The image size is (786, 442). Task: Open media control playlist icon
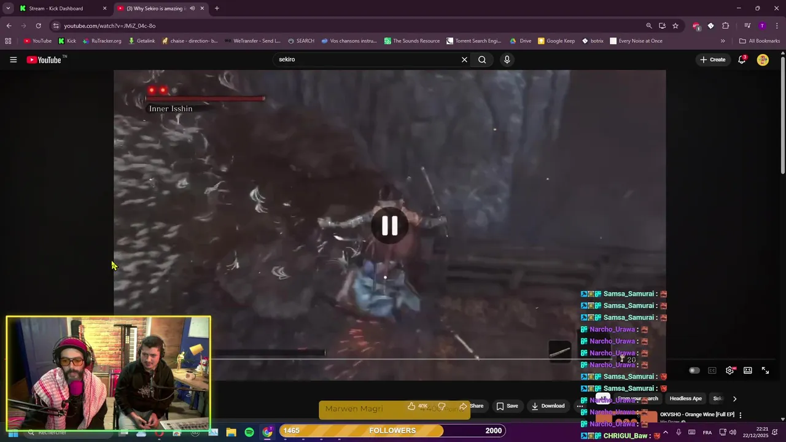tap(747, 26)
